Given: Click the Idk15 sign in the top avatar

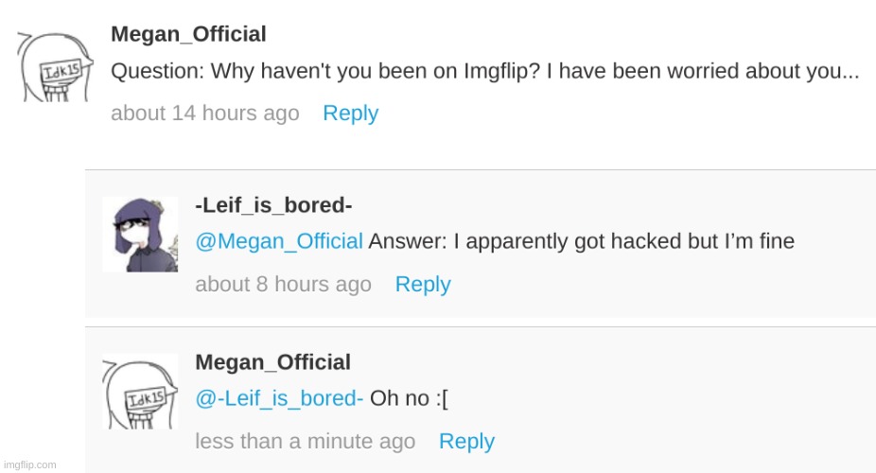Looking at the screenshot, I should (61, 71).
